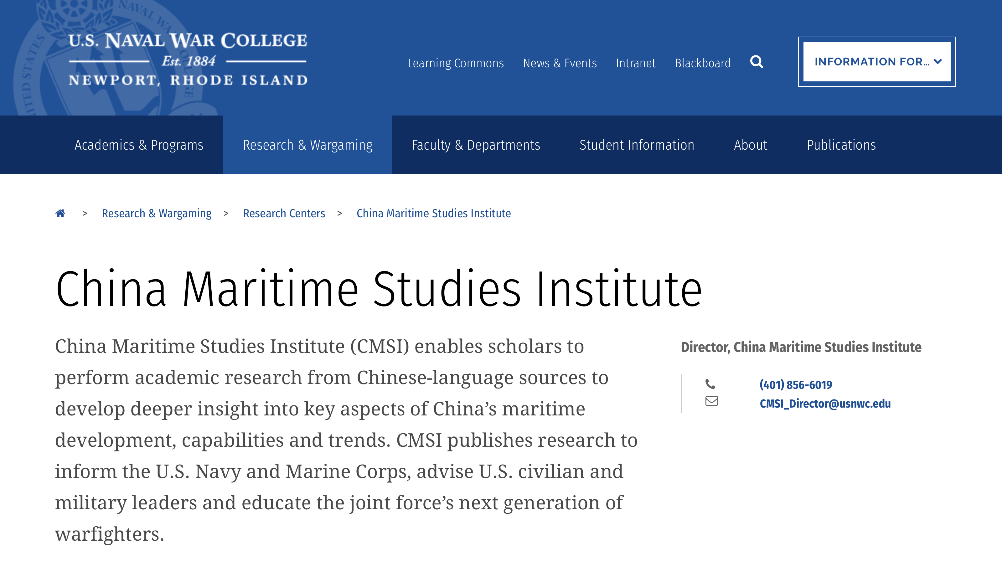The height and width of the screenshot is (561, 1002).
Task: Go to home via house breadcrumb icon
Action: [60, 213]
